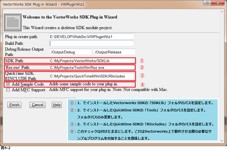The height and width of the screenshot is (150, 227).
Task: Select the ./Output/Release path field
Action: (x=114, y=52)
